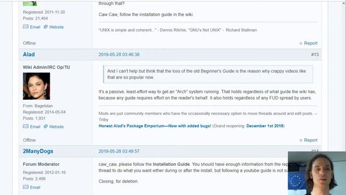This screenshot has height=195, width=346.
Task: Click "From: Bagelstan" text
Action: pyautogui.click(x=38, y=106)
